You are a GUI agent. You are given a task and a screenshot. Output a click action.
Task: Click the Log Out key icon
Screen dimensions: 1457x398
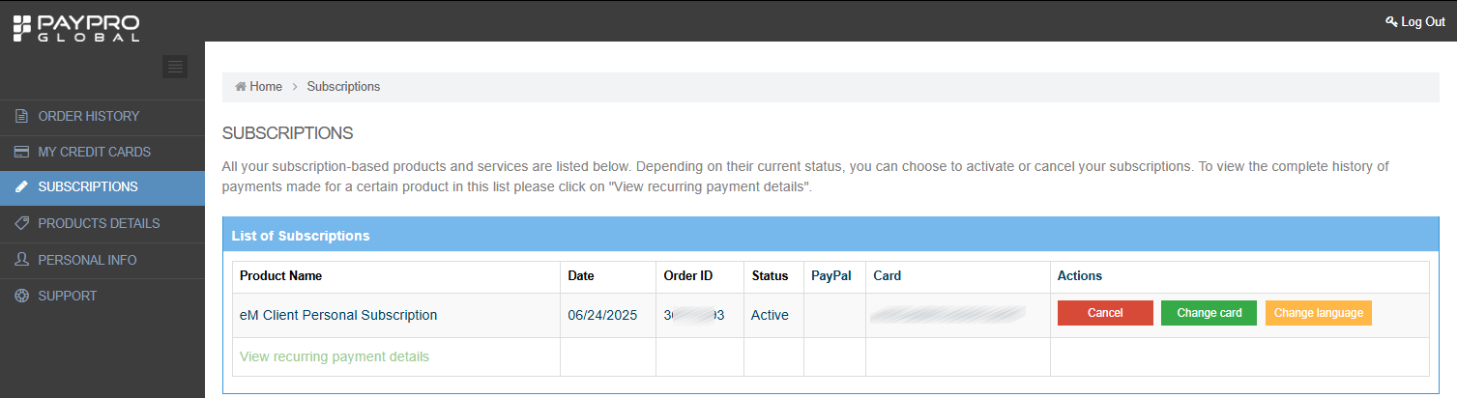(x=1391, y=22)
